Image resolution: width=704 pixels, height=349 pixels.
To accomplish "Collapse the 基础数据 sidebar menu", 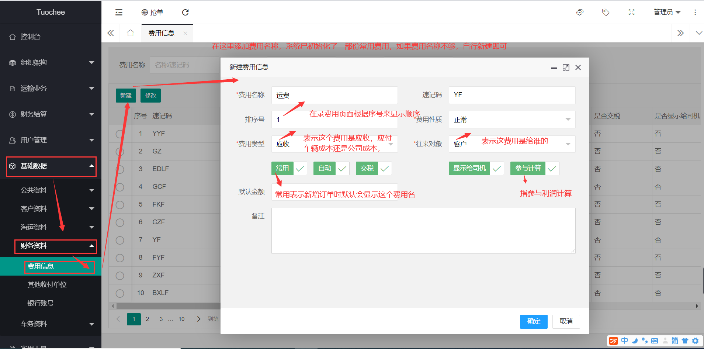I will 51,166.
